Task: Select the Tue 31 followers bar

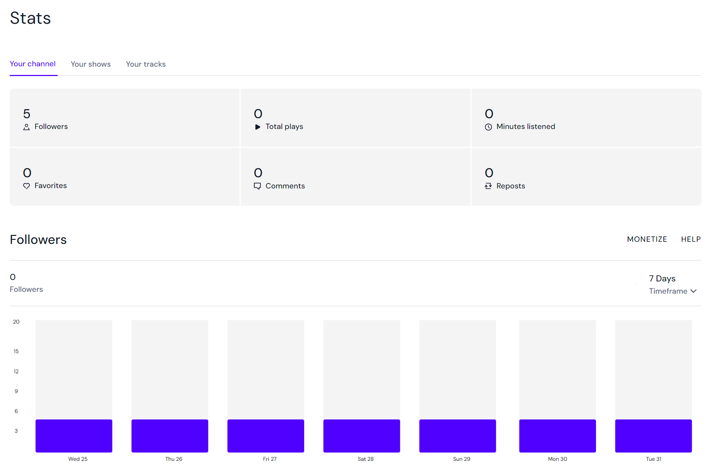Action: pyautogui.click(x=653, y=436)
